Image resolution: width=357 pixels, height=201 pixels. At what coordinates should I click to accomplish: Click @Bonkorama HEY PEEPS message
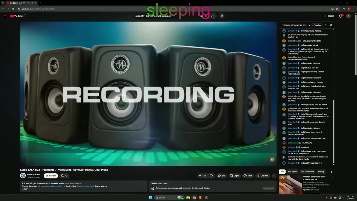[300, 143]
